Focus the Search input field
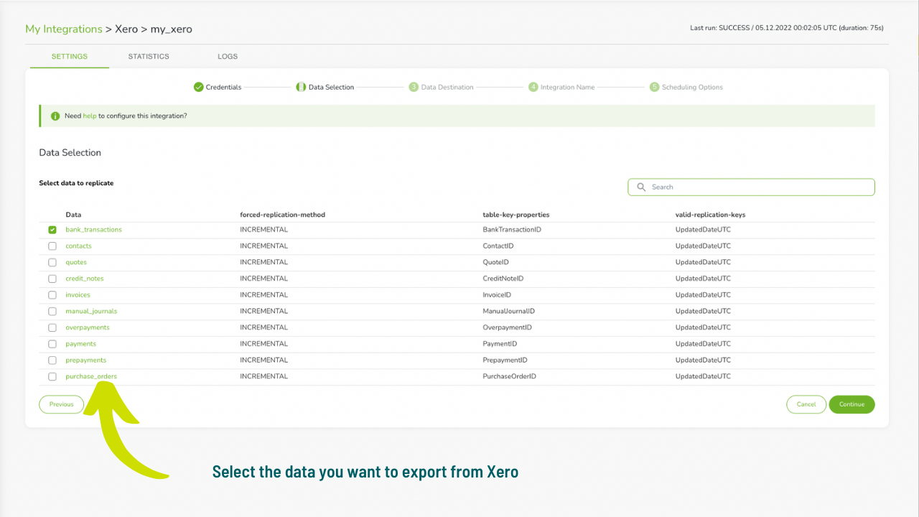 pyautogui.click(x=751, y=187)
